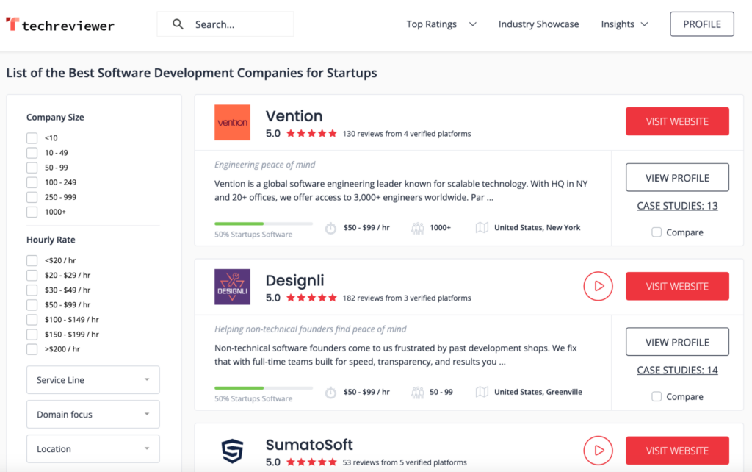Check the 10 - 49 company size box
The height and width of the screenshot is (472, 752).
pos(32,153)
